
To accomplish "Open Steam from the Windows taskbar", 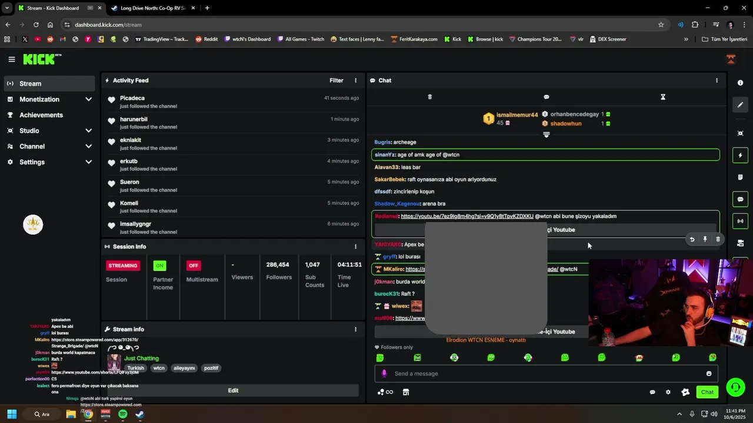I will [x=139, y=414].
